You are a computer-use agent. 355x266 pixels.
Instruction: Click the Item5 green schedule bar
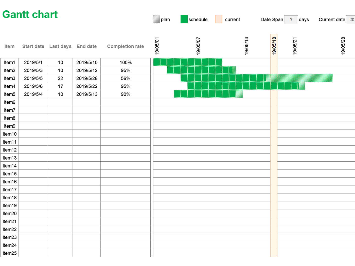coord(205,94)
